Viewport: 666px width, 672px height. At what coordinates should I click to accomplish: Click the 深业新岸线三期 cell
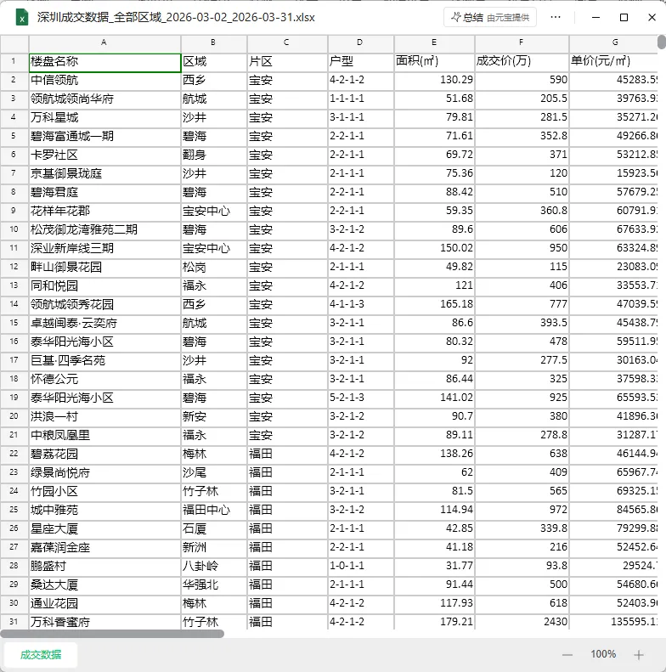click(x=104, y=248)
